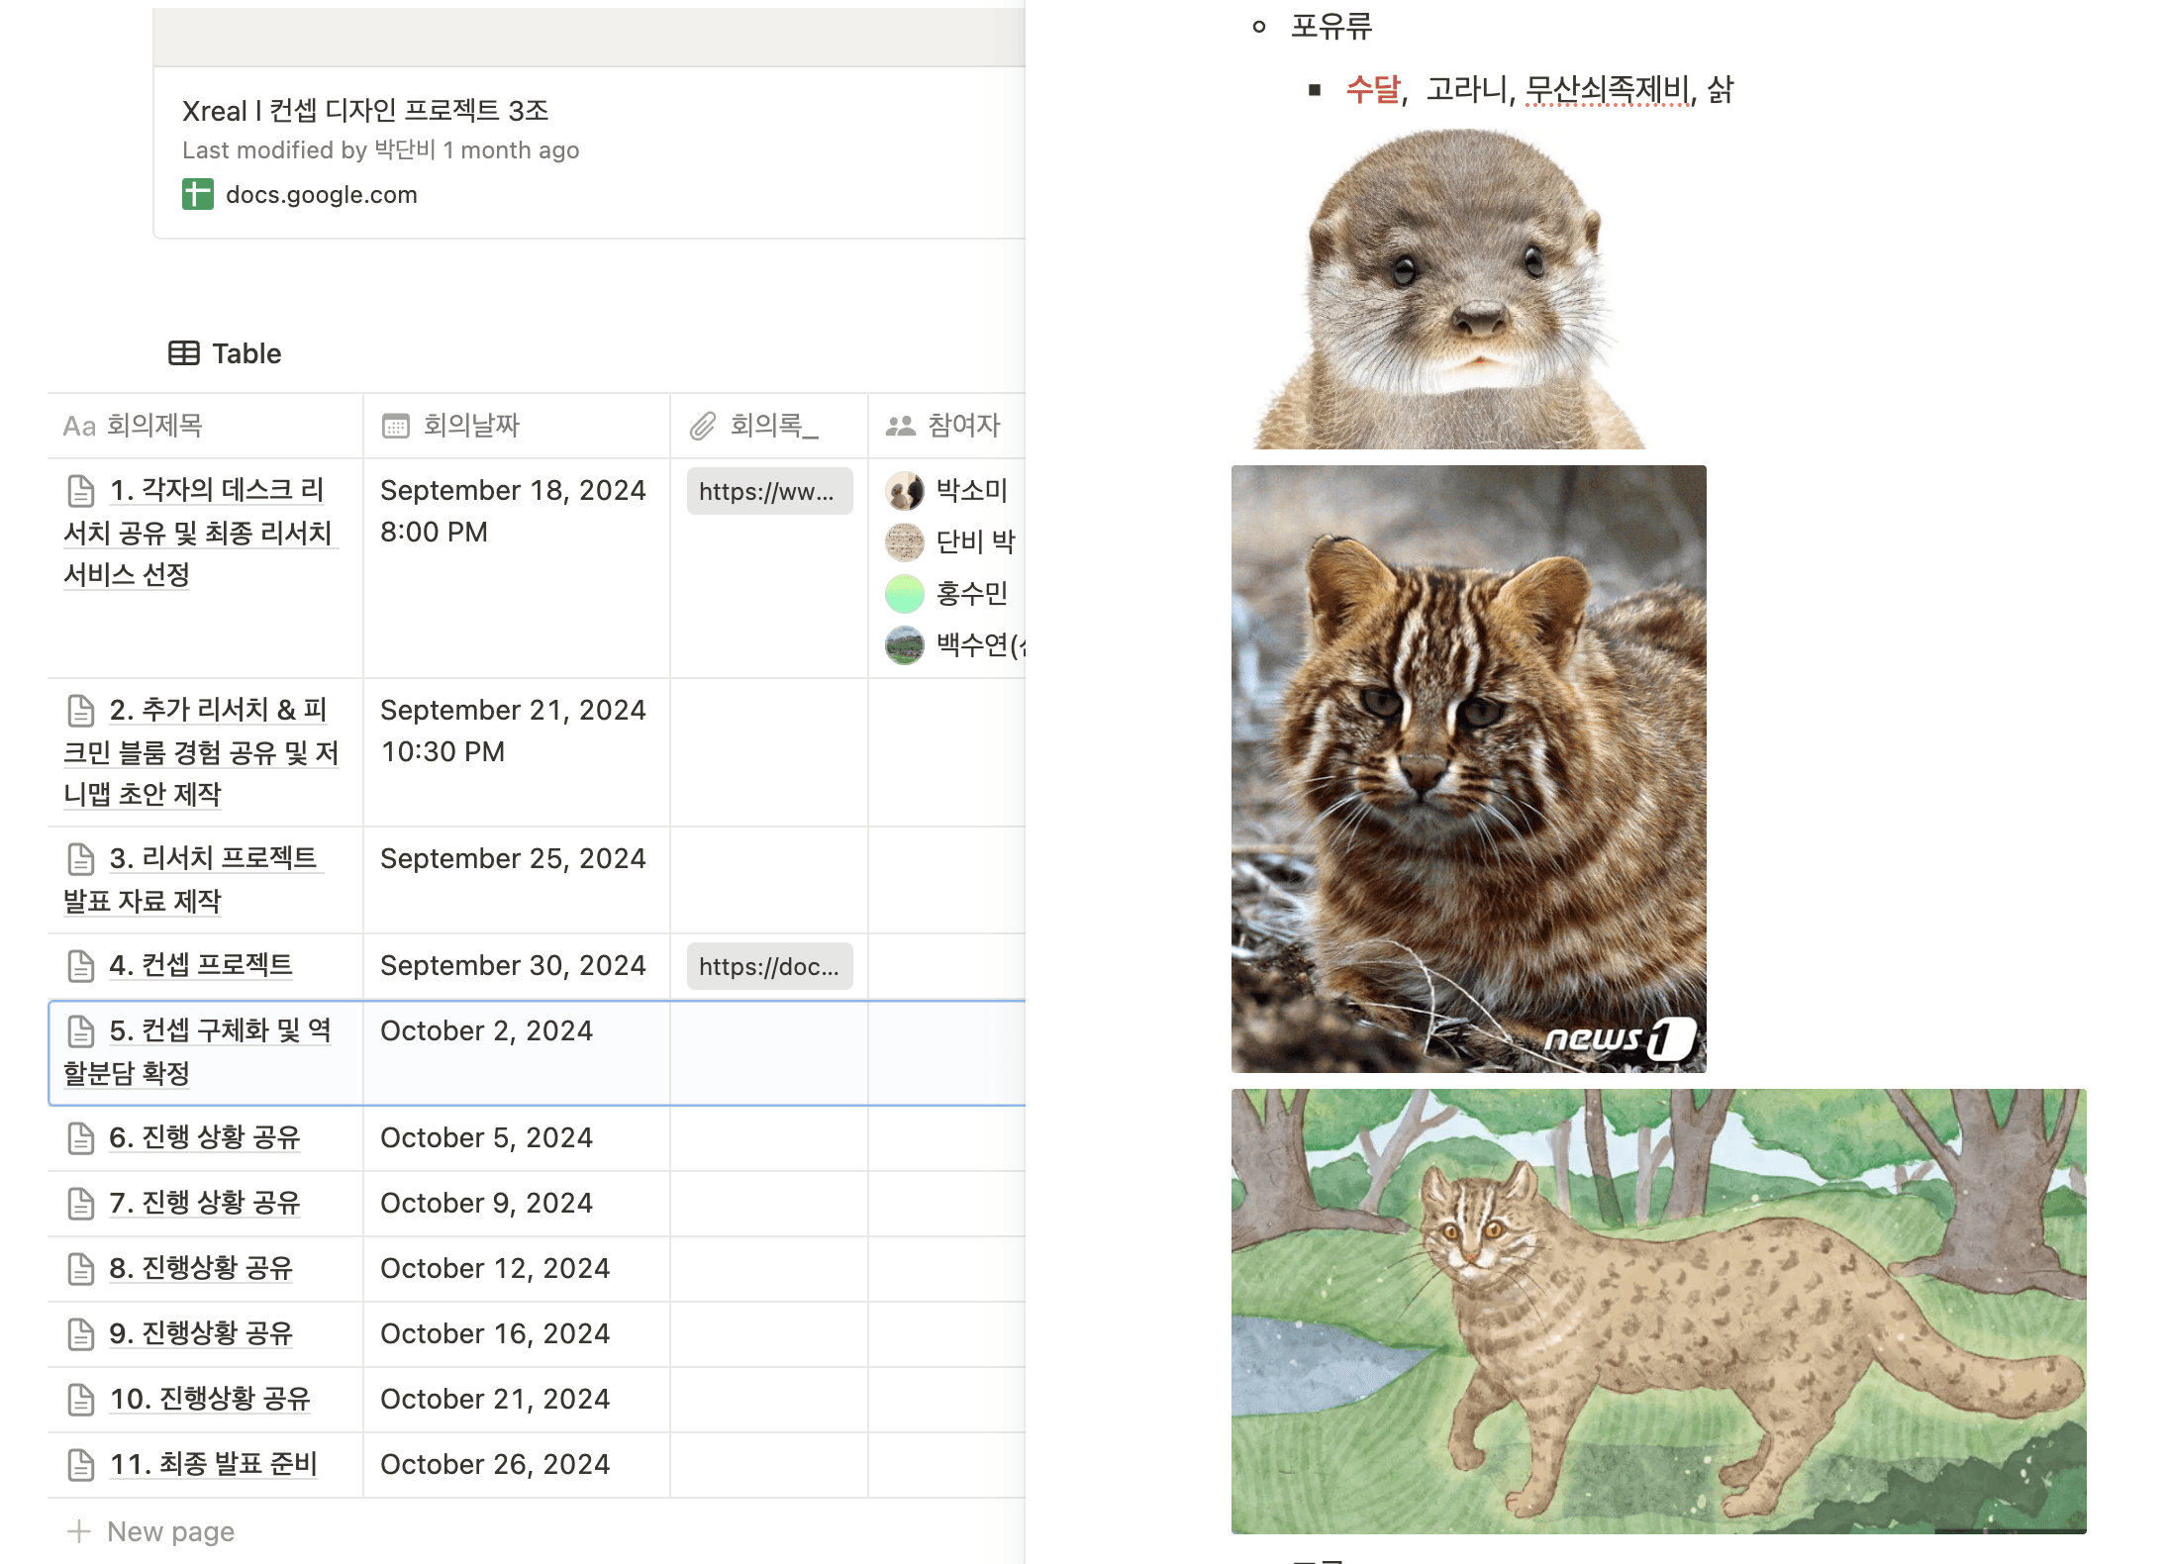2168x1564 pixels.
Task: Open the 참여자 column header menu
Action: (x=963, y=426)
